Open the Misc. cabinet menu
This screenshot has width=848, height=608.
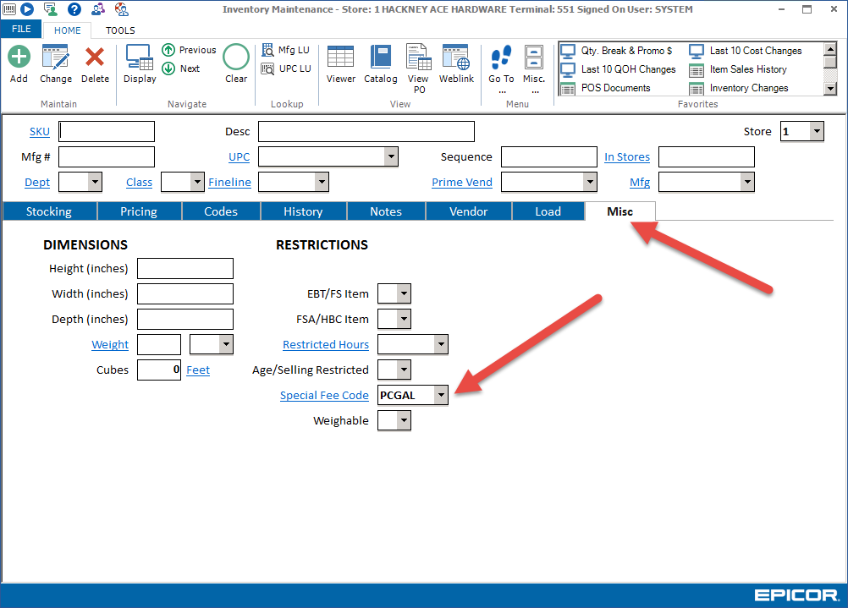(534, 57)
